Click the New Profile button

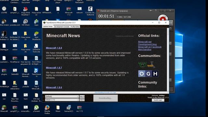pos(82,97)
